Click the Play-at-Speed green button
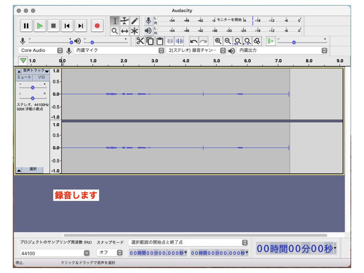This screenshot has width=364, height=273. pyautogui.click(x=271, y=41)
